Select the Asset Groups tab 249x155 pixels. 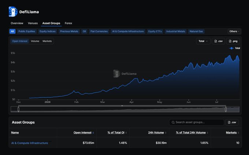51,23
